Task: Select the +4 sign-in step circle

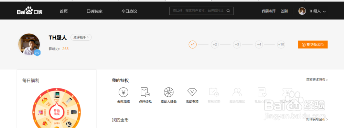Action: pos(259,45)
